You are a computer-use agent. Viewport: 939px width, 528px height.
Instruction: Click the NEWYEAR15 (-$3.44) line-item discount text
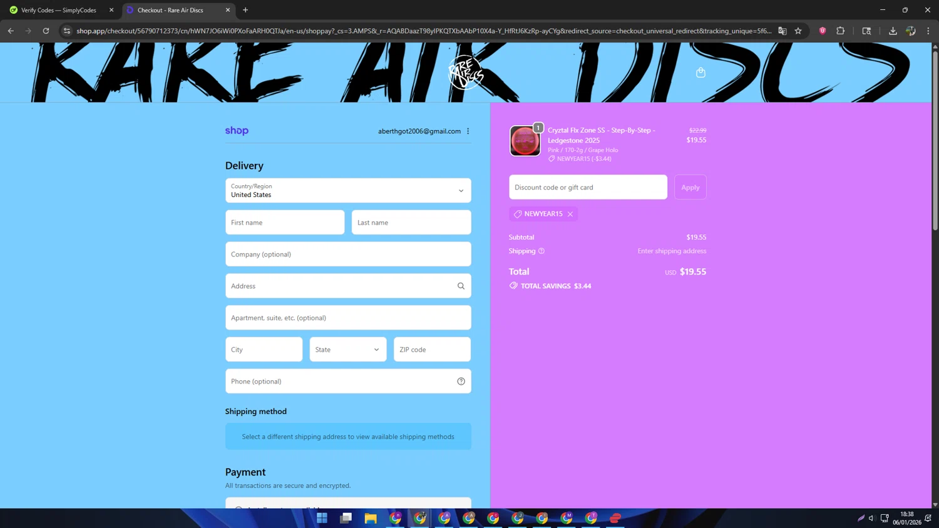pyautogui.click(x=584, y=159)
